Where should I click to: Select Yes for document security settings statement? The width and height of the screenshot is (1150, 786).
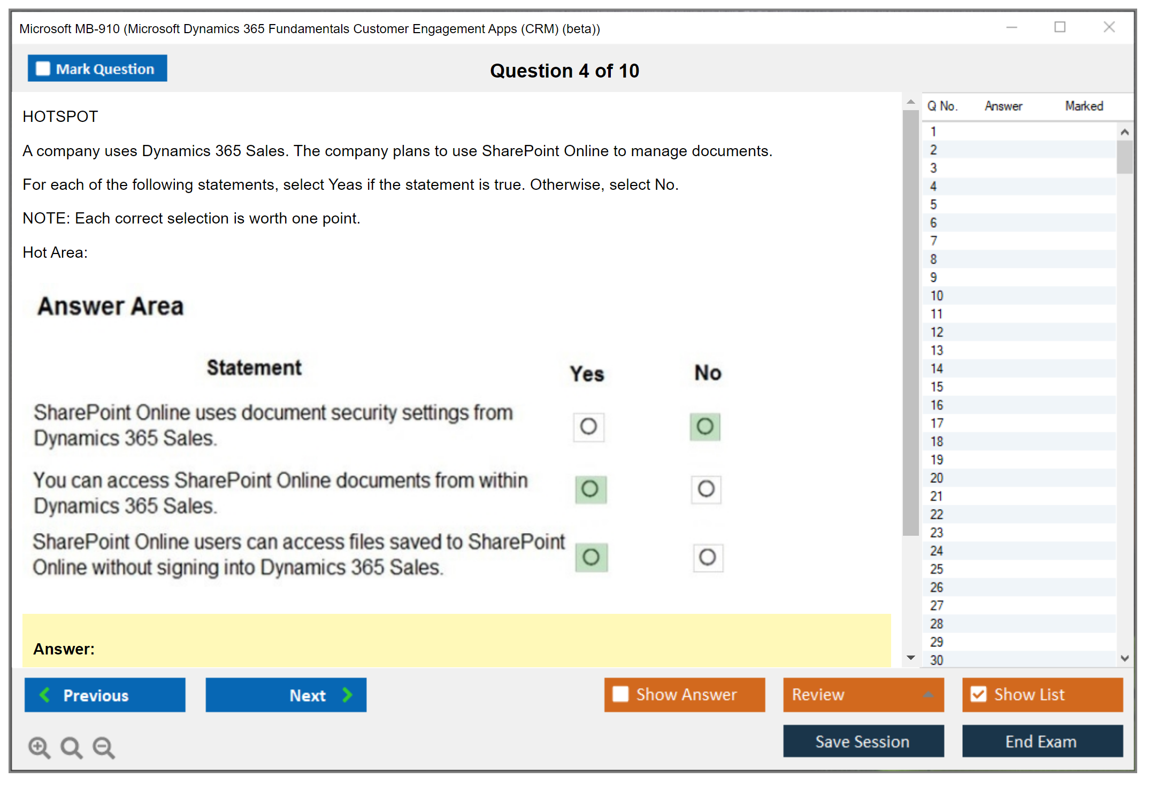click(588, 427)
